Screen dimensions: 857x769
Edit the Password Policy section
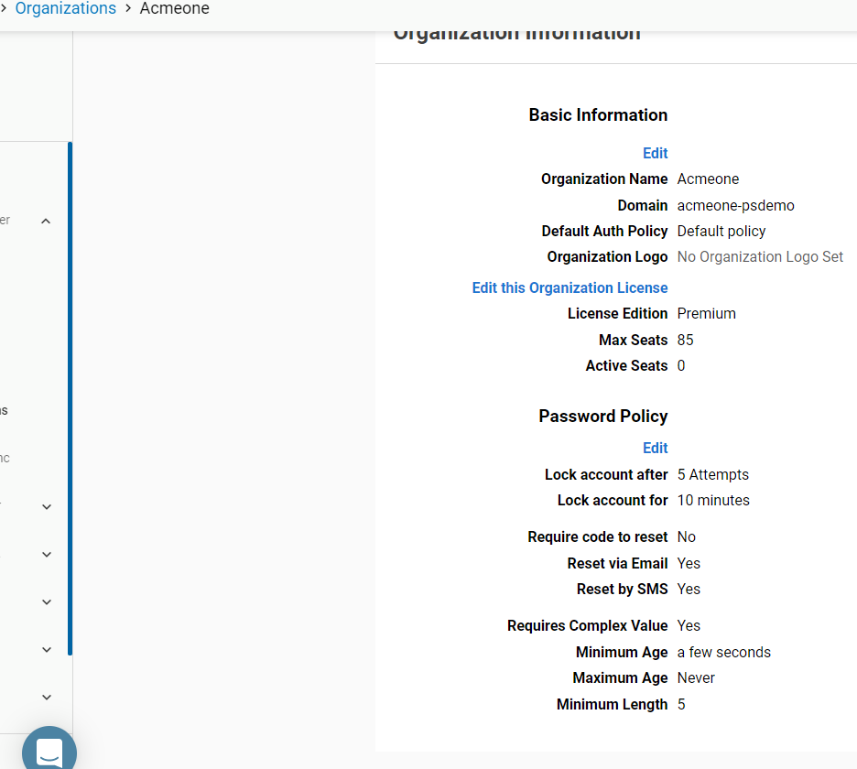(x=655, y=448)
